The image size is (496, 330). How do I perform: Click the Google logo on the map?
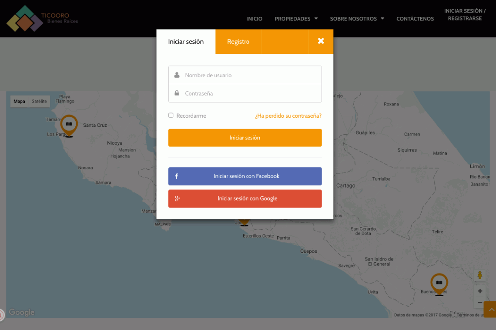pyautogui.click(x=21, y=312)
